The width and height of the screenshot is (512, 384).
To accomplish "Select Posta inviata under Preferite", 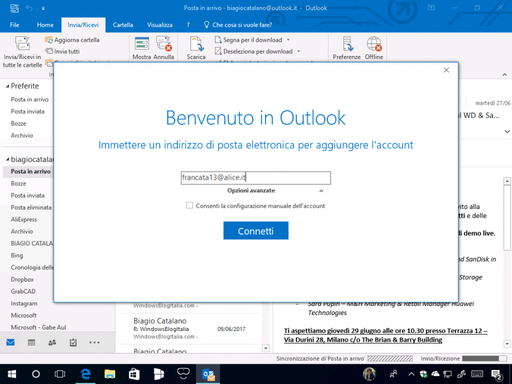I will [x=27, y=111].
